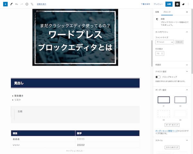Select border style 02 gray solid
The height and width of the screenshot is (154, 193).
pos(180,100)
